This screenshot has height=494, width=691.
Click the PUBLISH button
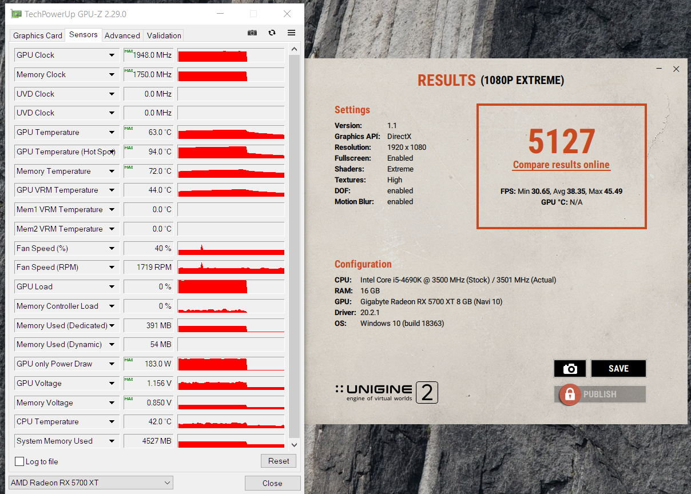(600, 395)
